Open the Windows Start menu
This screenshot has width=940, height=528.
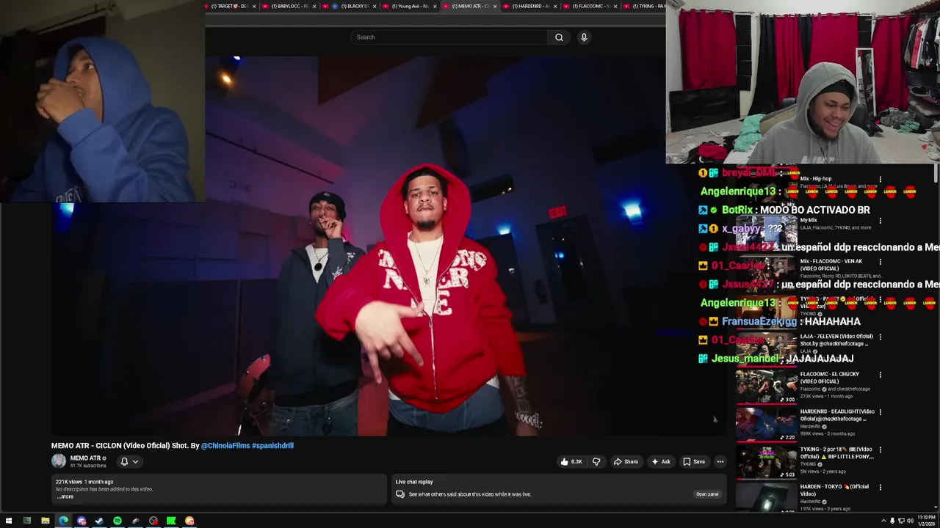9,521
